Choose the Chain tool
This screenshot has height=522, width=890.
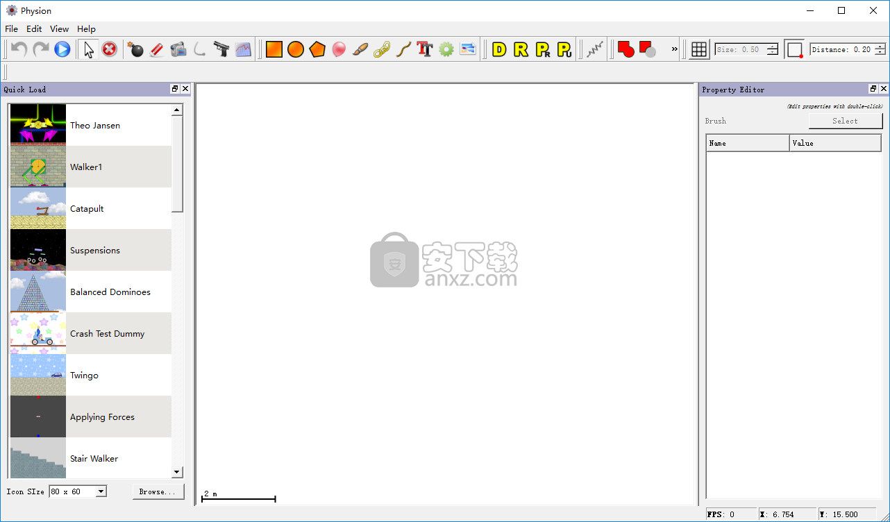(x=382, y=49)
